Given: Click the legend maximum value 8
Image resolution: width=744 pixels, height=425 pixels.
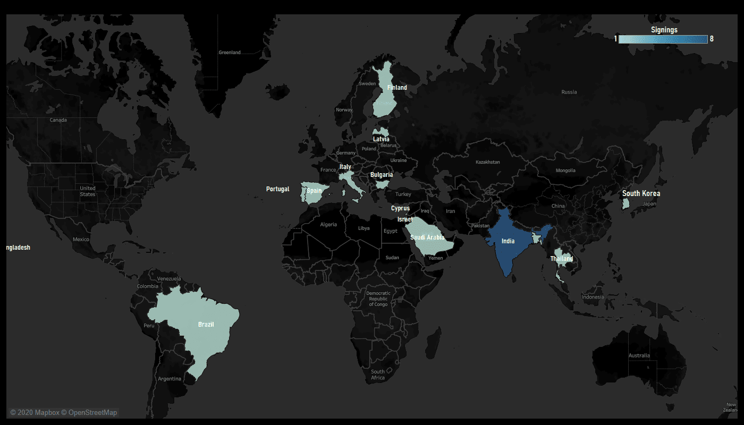Looking at the screenshot, I should coord(712,39).
